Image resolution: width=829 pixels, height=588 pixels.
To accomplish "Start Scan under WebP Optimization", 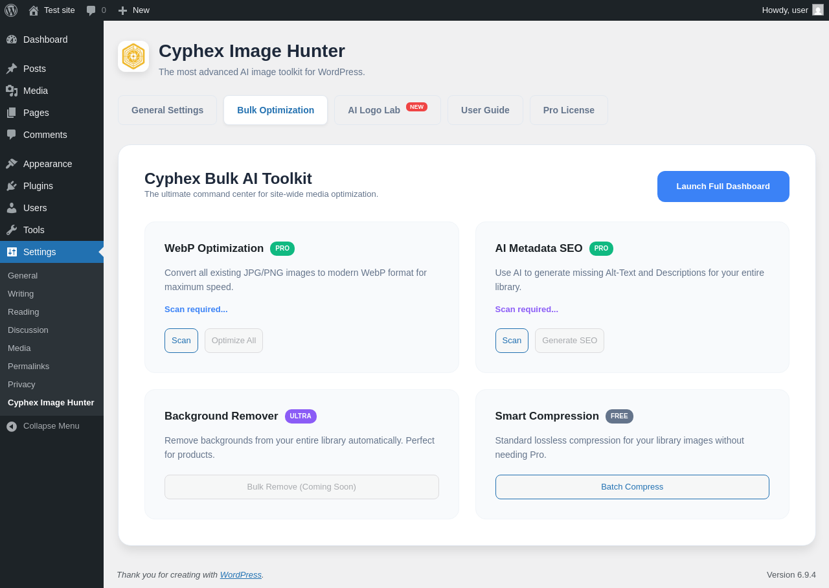I will (x=181, y=341).
